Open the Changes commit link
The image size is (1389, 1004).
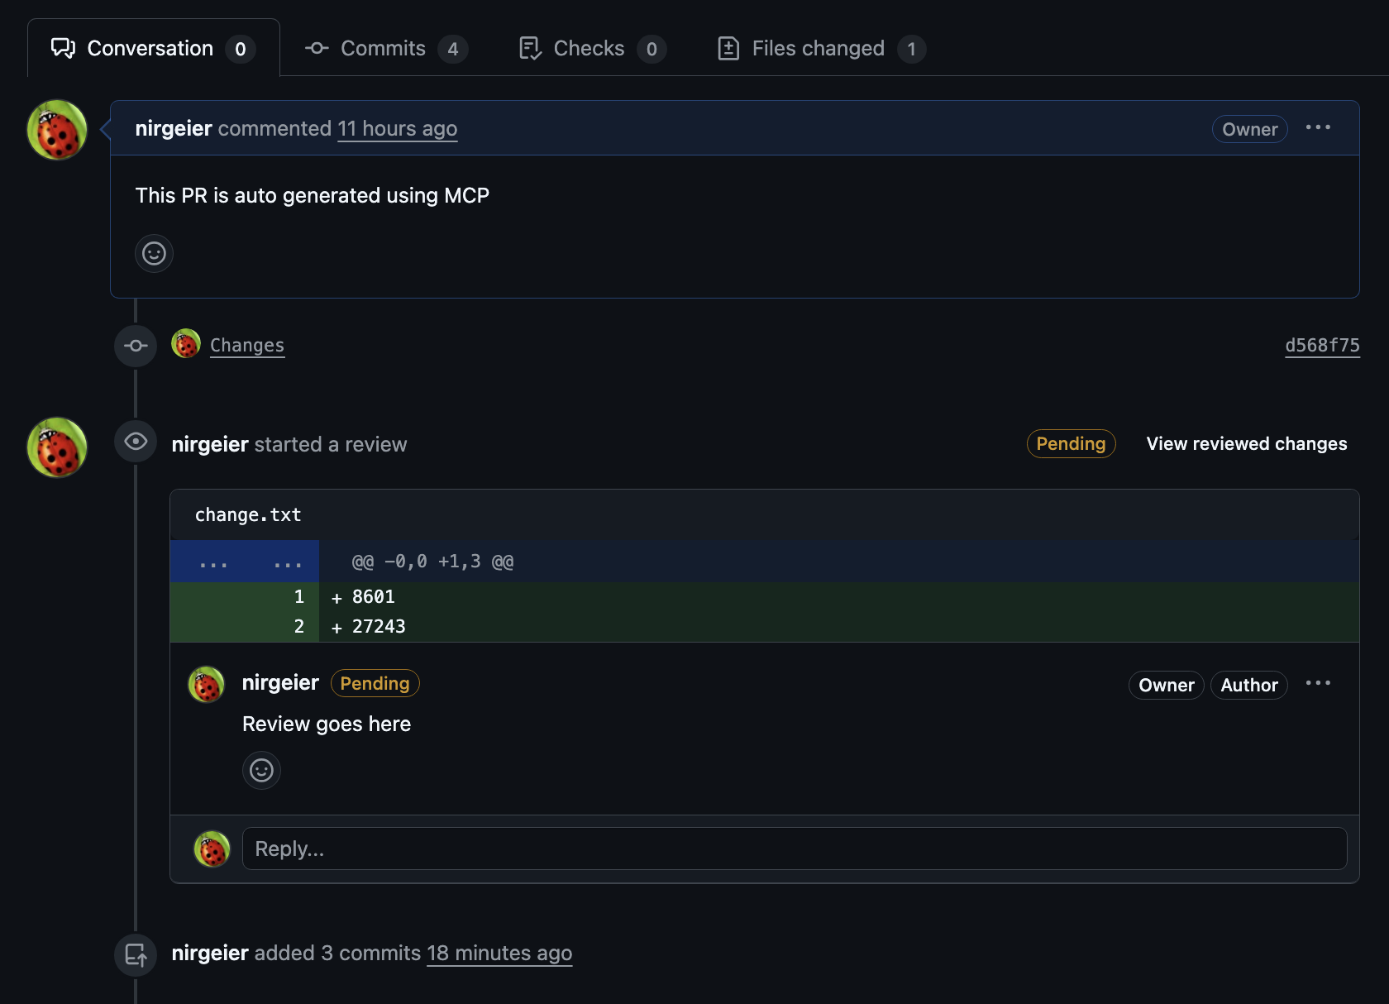click(x=247, y=345)
